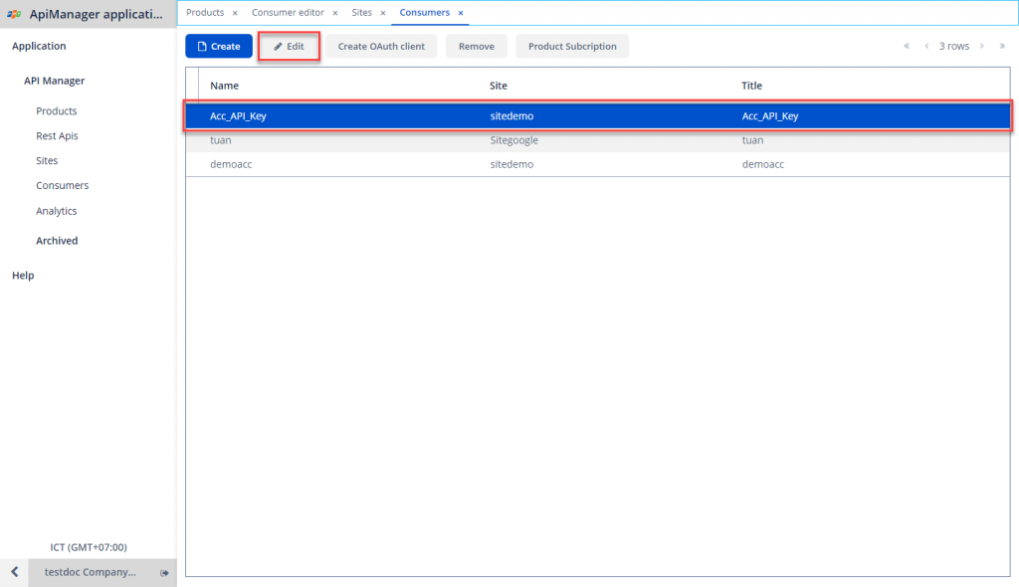Go to previous page using left arrow icon
The image size is (1019, 587).
pyautogui.click(x=927, y=46)
